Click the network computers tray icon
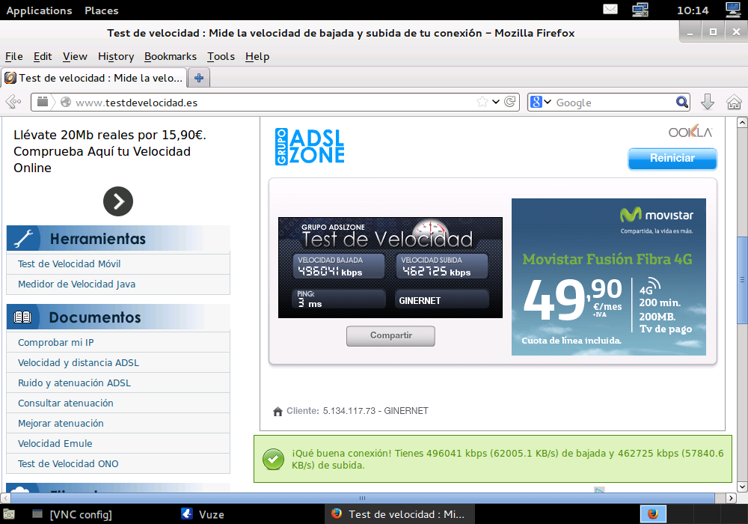 tap(640, 10)
